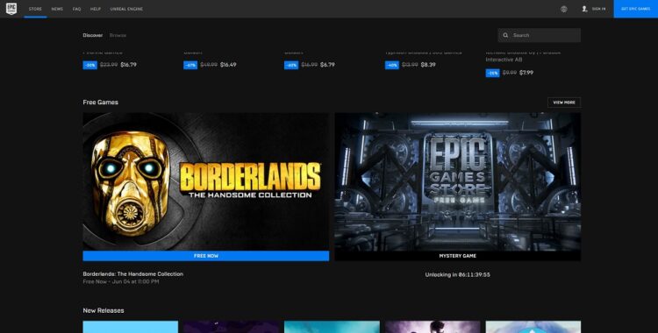This screenshot has height=333, width=658.
Task: Click the search magnifier icon
Action: tap(505, 35)
